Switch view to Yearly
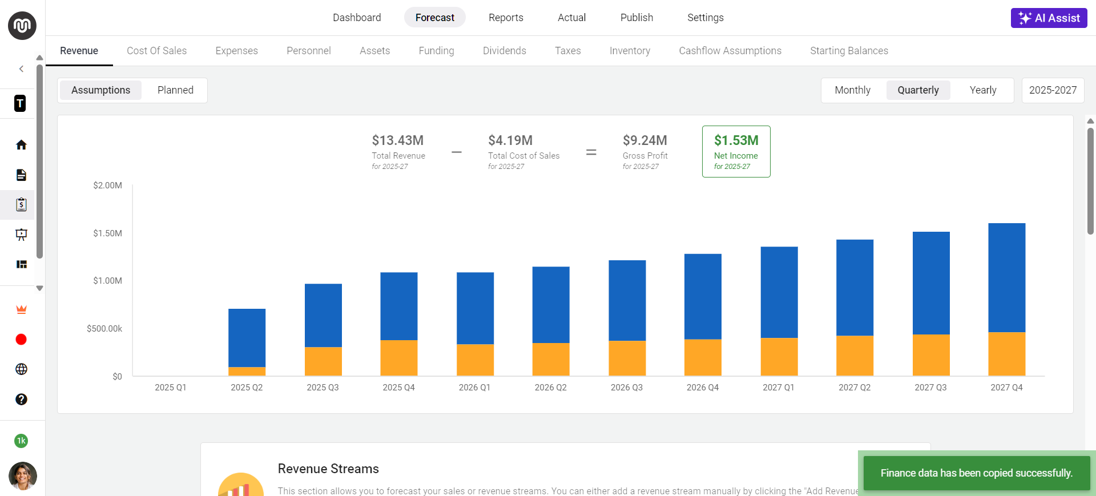Screen dimensions: 1096x496 coord(982,90)
